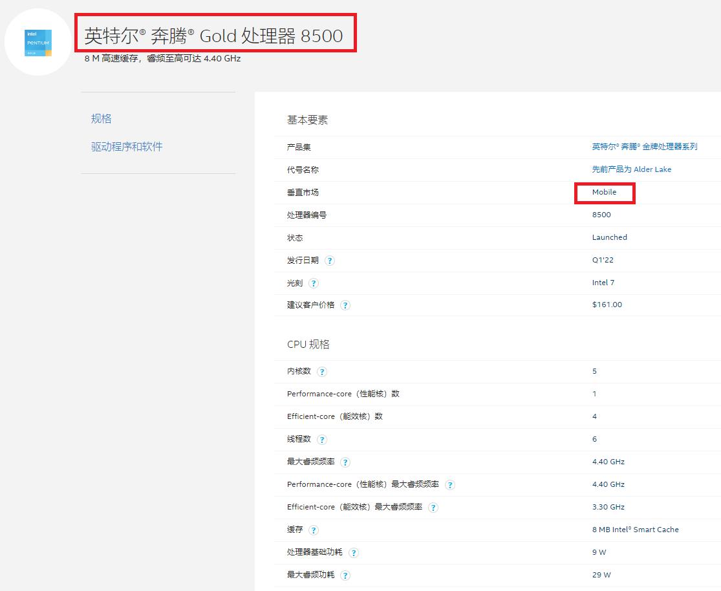Click the Intel Pentium Gold product logo
Image resolution: width=721 pixels, height=591 pixels.
click(x=37, y=41)
